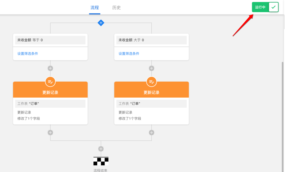Switch to the 历史 tab
Screen dimensions: 285x172
coord(116,8)
